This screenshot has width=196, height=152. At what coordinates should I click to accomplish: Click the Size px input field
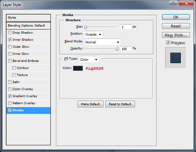coord(126,27)
